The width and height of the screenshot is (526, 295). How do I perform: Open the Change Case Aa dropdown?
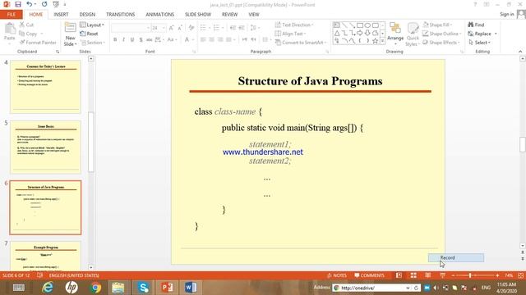coord(172,40)
